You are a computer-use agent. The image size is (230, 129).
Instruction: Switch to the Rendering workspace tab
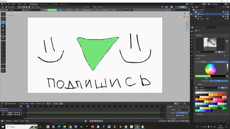[63, 4]
